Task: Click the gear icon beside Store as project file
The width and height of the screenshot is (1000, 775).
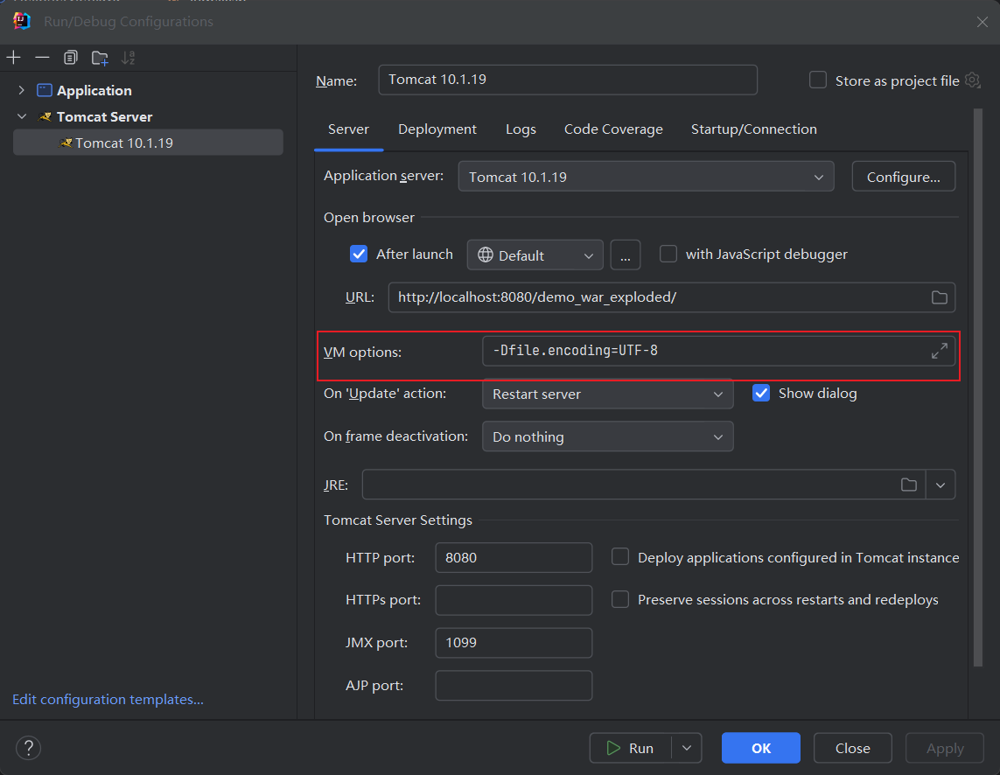Action: [973, 80]
